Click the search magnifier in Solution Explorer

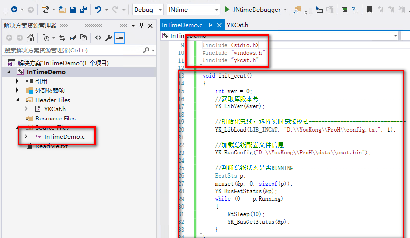(146, 50)
